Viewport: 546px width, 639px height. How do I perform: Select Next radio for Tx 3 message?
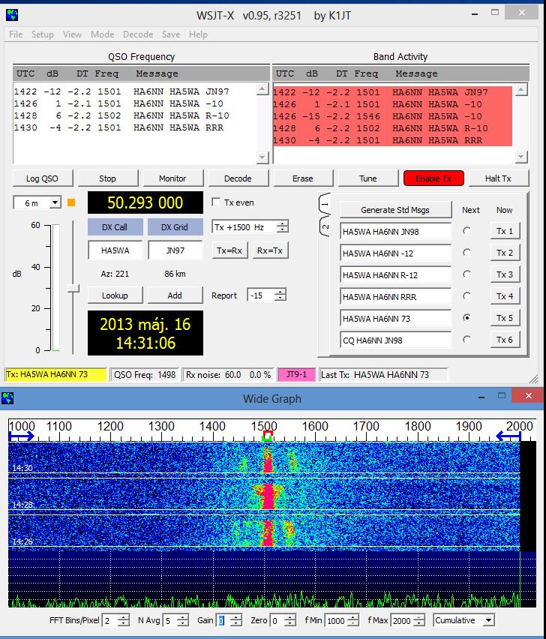coord(467,274)
